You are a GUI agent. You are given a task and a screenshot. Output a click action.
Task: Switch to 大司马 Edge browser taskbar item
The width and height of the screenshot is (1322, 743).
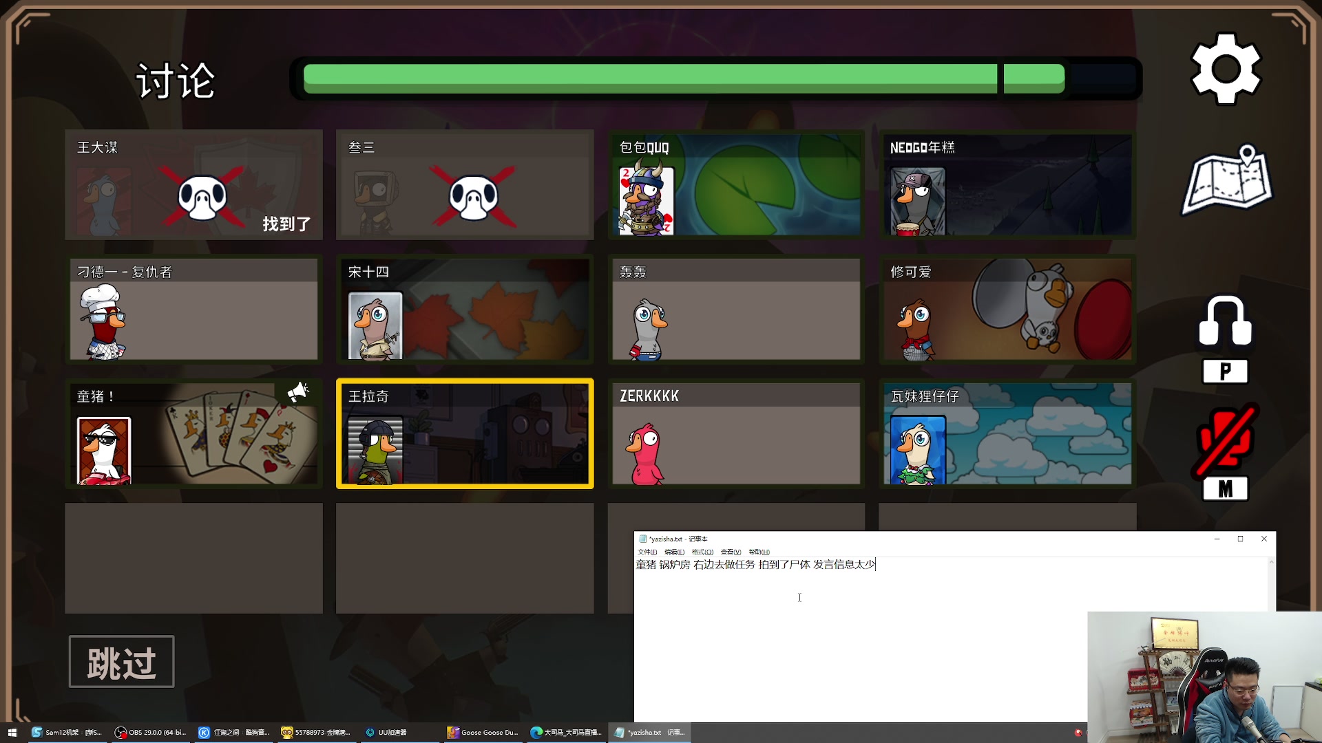coord(566,733)
